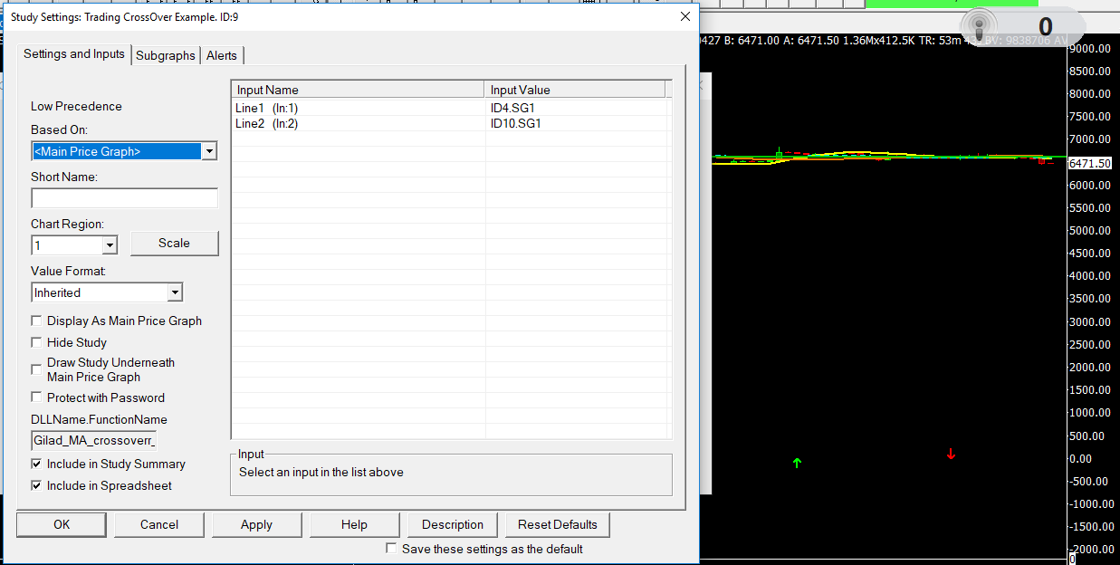1120x565 pixels.
Task: Click the speaker icon in the overlay widget
Action: tap(980, 26)
